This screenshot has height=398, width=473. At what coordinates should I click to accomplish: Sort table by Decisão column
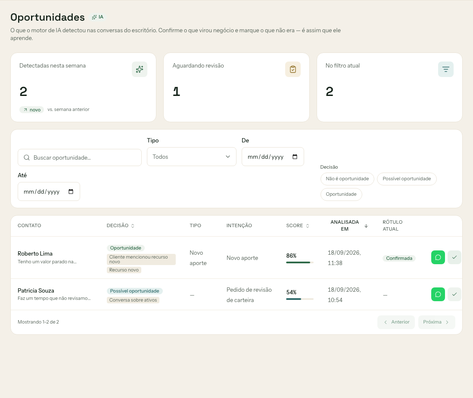pyautogui.click(x=120, y=225)
